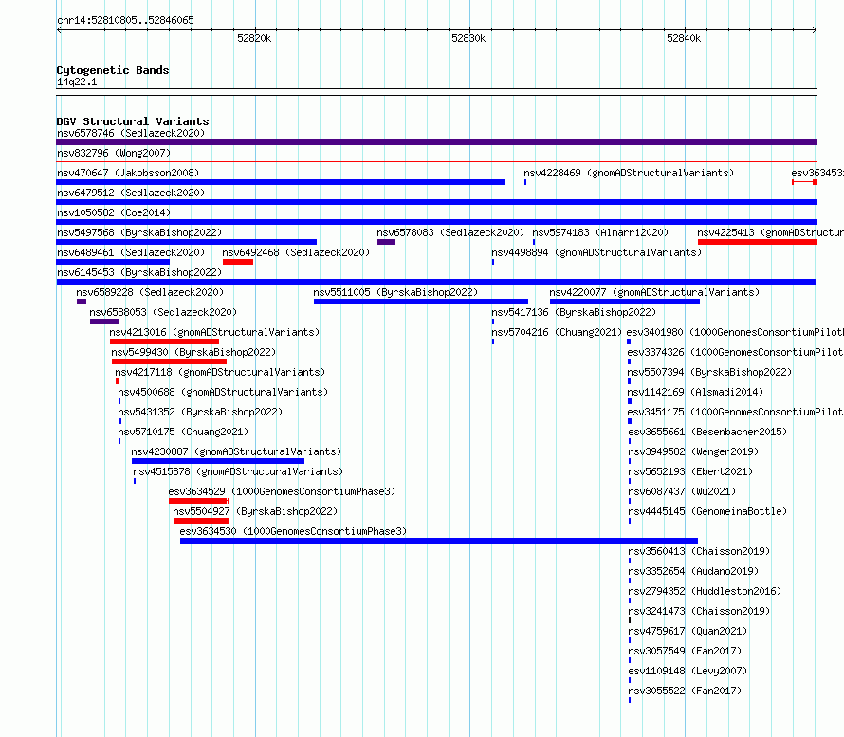844x737 pixels.
Task: Open nsv4445145 (GenomeinaBottle) variant
Action: [x=707, y=511]
